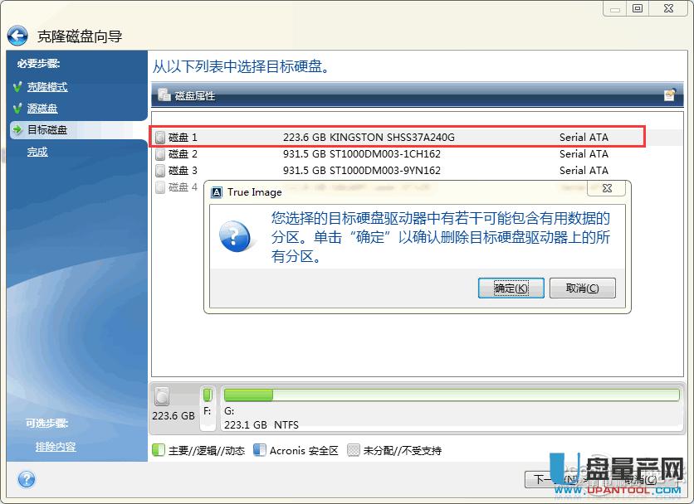
Task: Select the 完成 step in the sidebar
Action: point(37,152)
